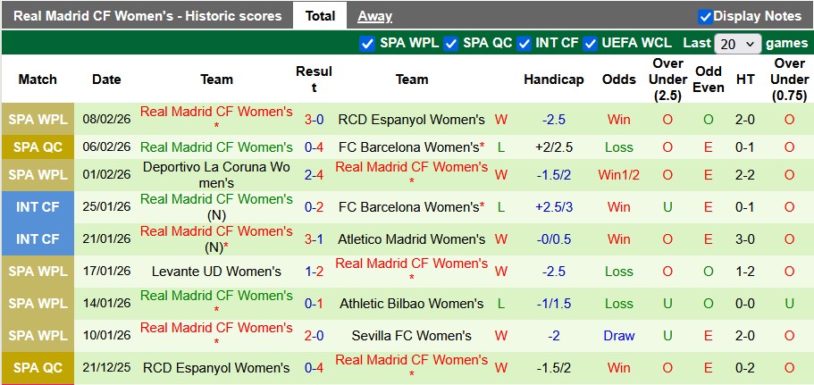Click the 3-0 result score link

coord(314,120)
